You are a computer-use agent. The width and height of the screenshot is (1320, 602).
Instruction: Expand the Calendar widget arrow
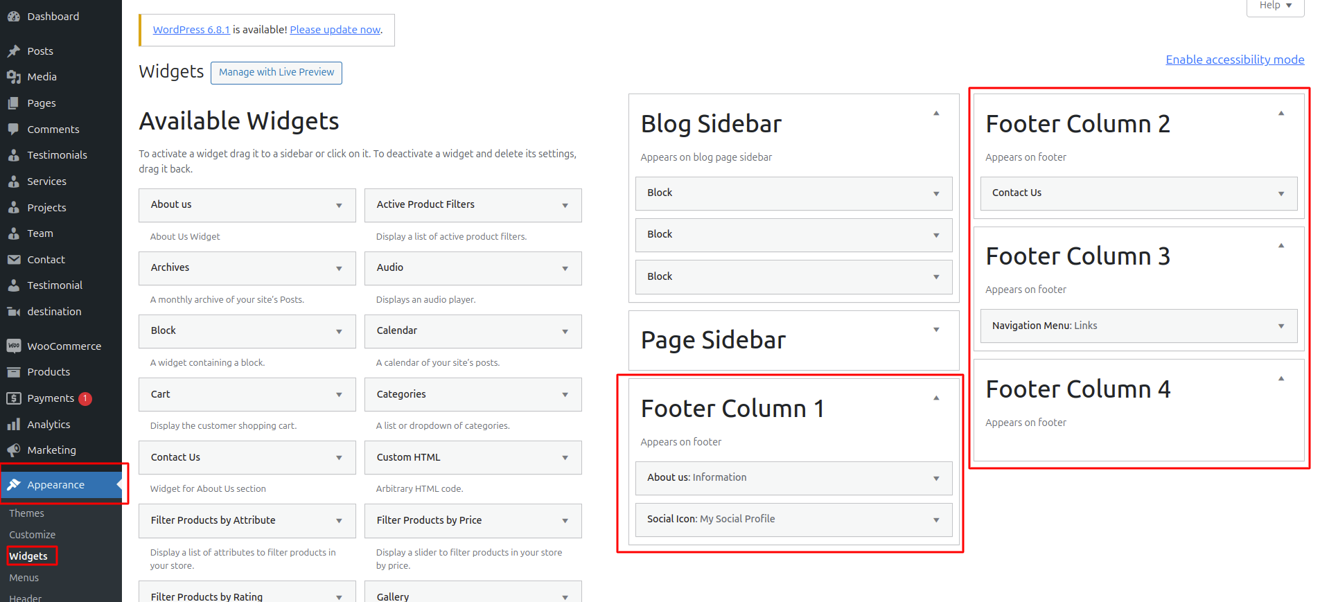click(x=565, y=332)
